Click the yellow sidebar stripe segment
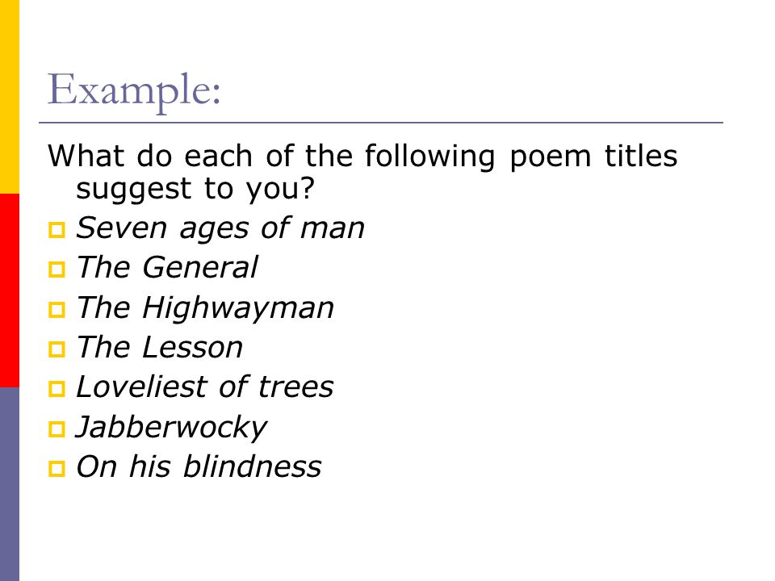The width and height of the screenshot is (775, 581). point(10,97)
